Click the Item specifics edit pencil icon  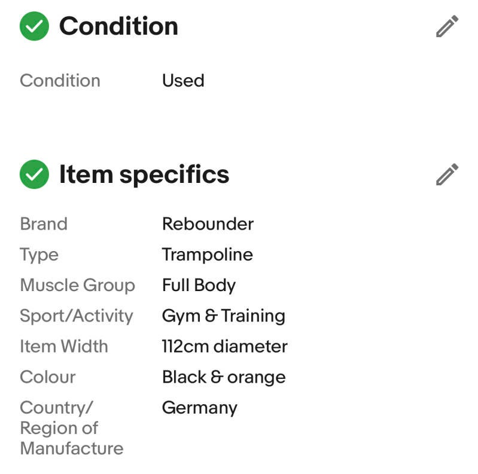447,175
